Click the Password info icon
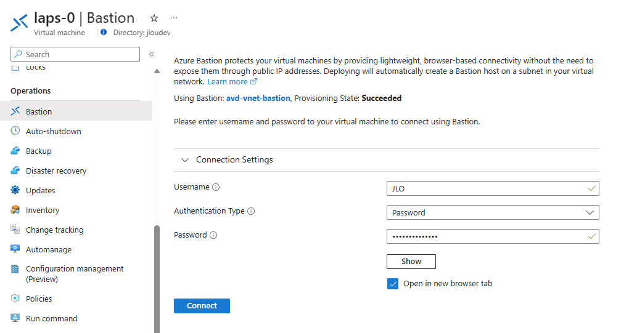 tap(213, 235)
